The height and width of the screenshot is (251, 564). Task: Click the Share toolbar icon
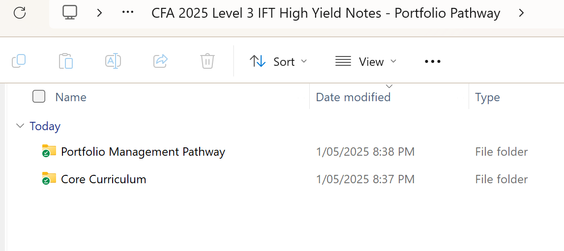point(160,61)
